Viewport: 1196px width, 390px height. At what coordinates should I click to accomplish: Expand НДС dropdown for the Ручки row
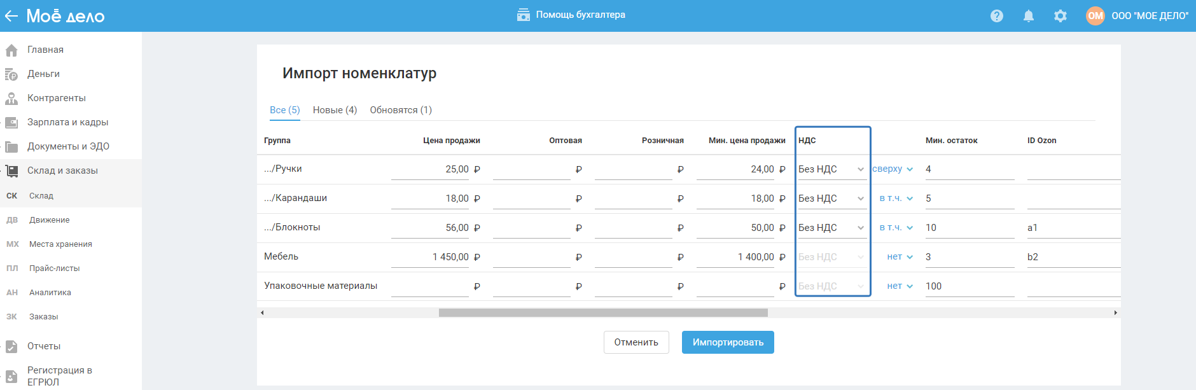(831, 169)
